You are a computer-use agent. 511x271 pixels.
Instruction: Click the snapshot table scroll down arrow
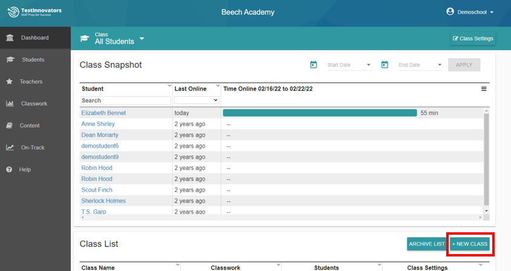(486, 211)
